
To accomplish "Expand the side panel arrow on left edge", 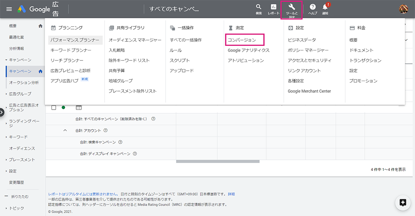I will 2,113.
